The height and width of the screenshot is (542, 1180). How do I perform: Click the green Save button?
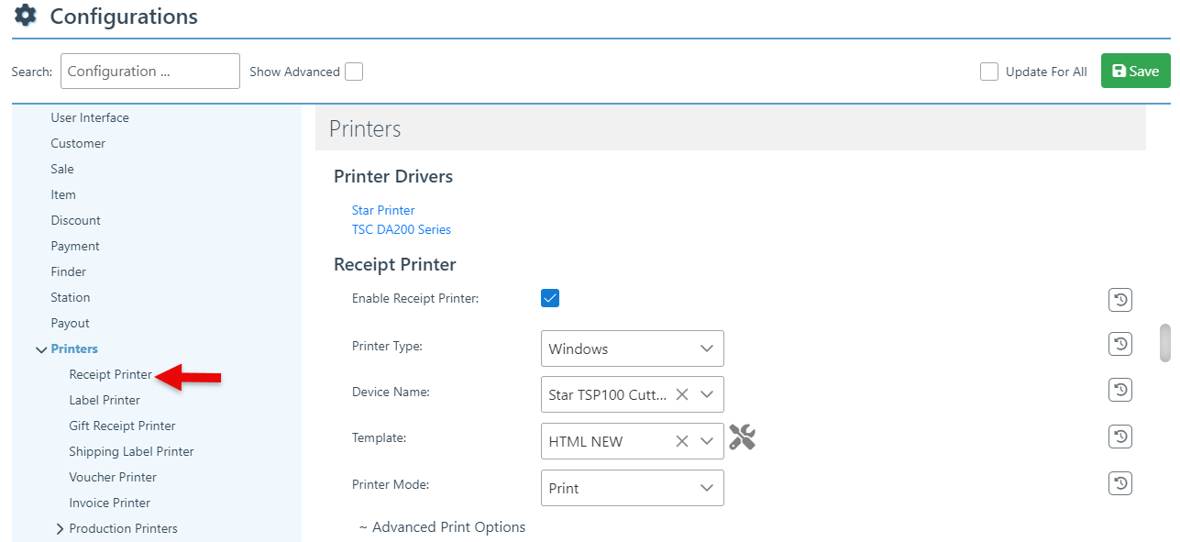(1135, 71)
